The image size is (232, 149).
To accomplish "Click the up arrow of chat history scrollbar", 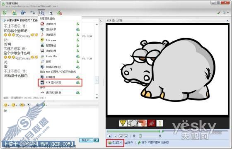I will click(97, 24).
